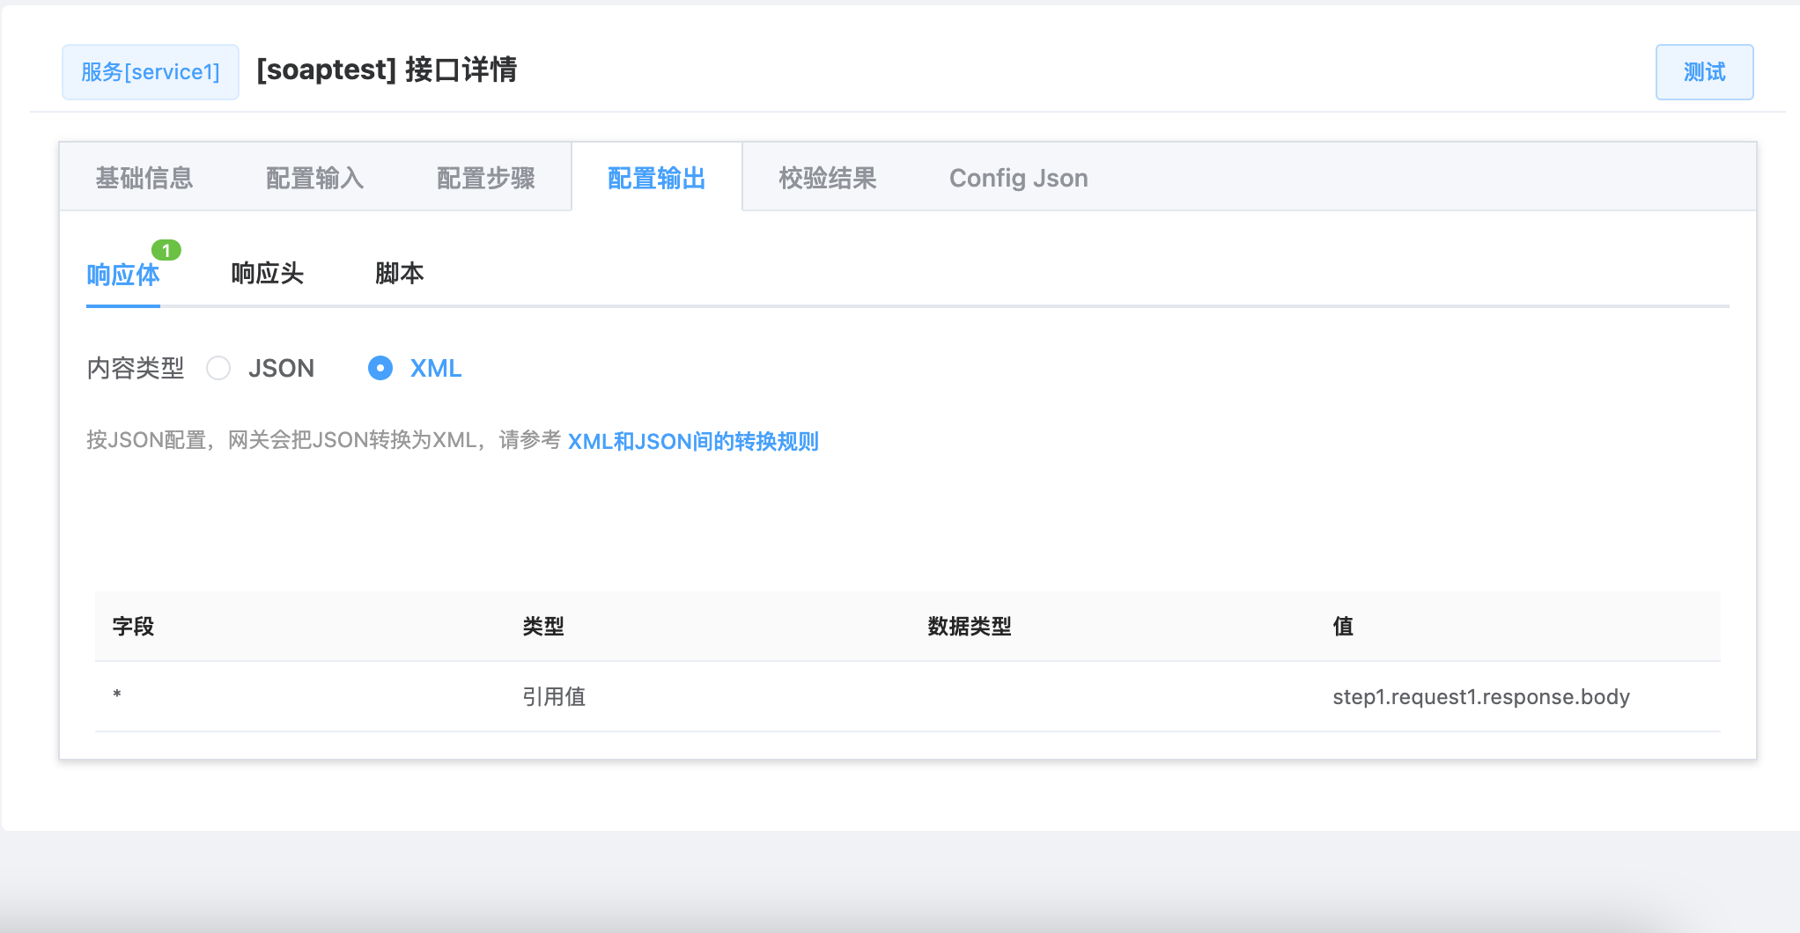Open the 脚本 sub-tab
This screenshot has height=933, width=1800.
pyautogui.click(x=400, y=274)
